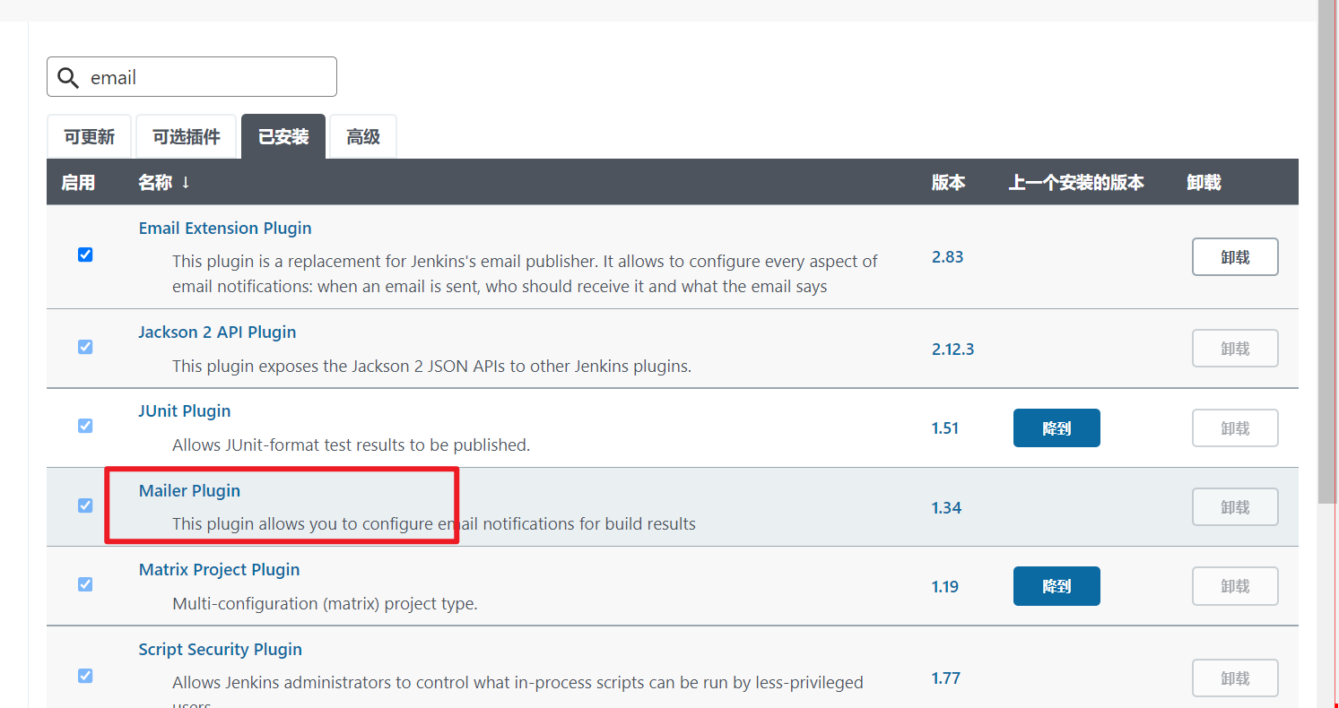Select the 已安装 tab
The image size is (1339, 708).
283,137
